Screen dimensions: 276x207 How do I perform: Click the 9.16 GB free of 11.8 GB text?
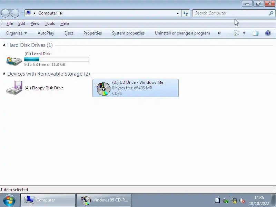pyautogui.click(x=45, y=65)
